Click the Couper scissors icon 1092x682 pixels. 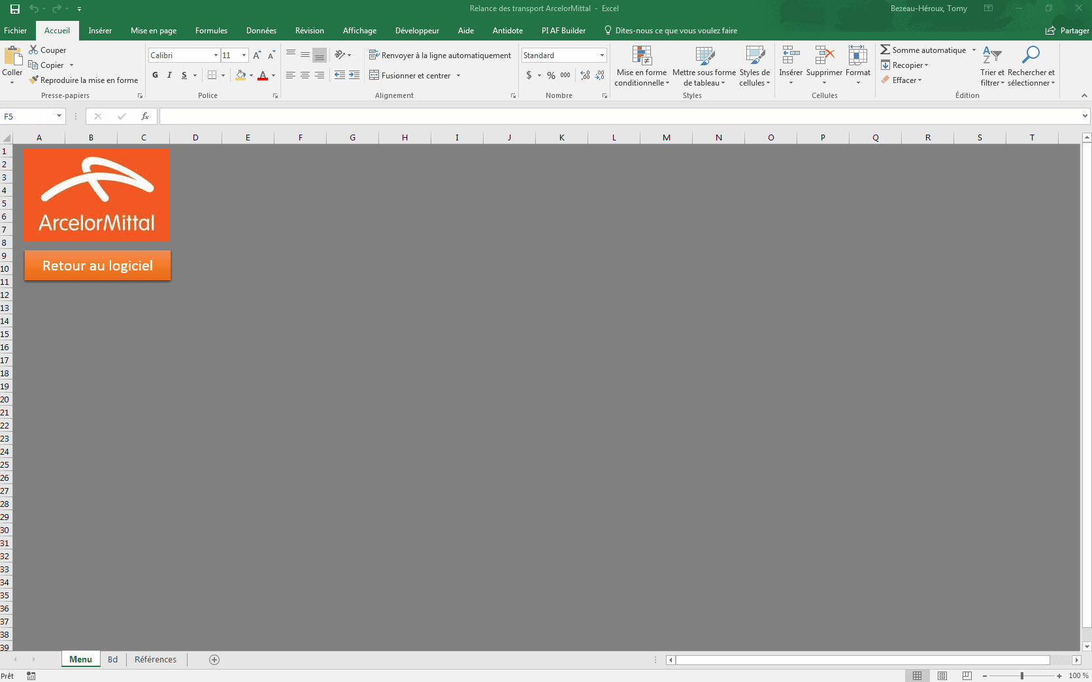(x=33, y=50)
